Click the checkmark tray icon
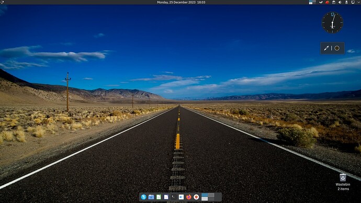 321,2
